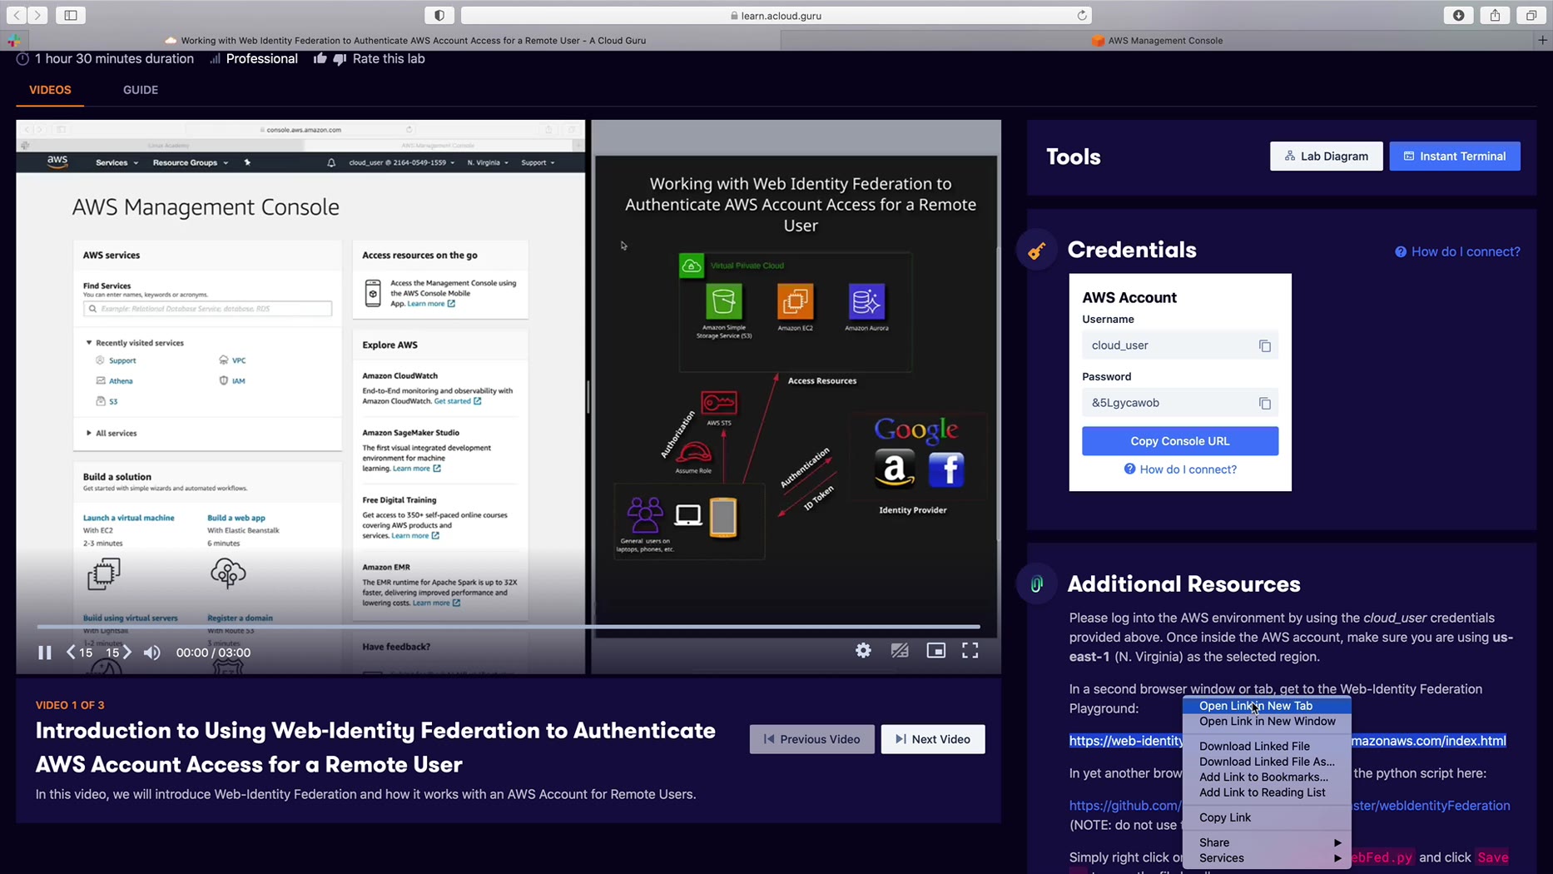Screen dimensions: 1553x874
Task: Go to the Next Video
Action: click(x=933, y=739)
